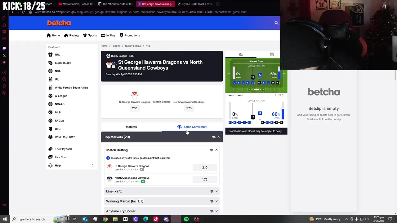Collapse the Match Betting market
397x223 pixels.
216,150
